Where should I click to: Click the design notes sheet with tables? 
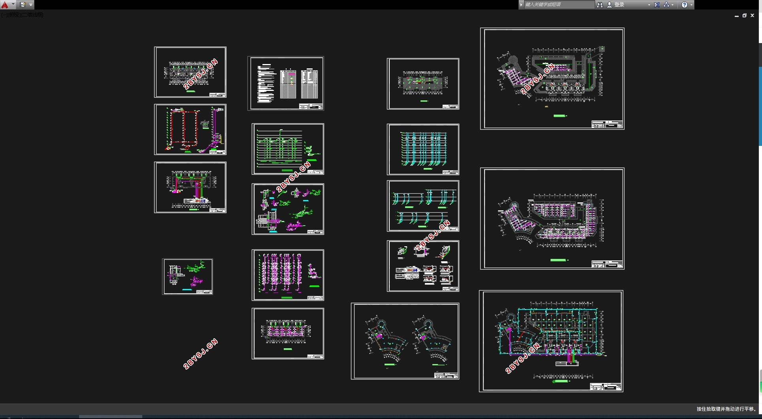point(286,83)
